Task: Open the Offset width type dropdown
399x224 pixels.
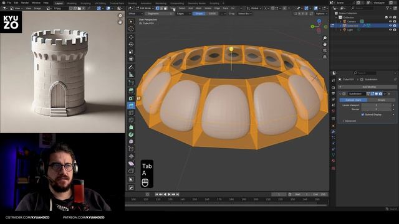Action: 136,14
